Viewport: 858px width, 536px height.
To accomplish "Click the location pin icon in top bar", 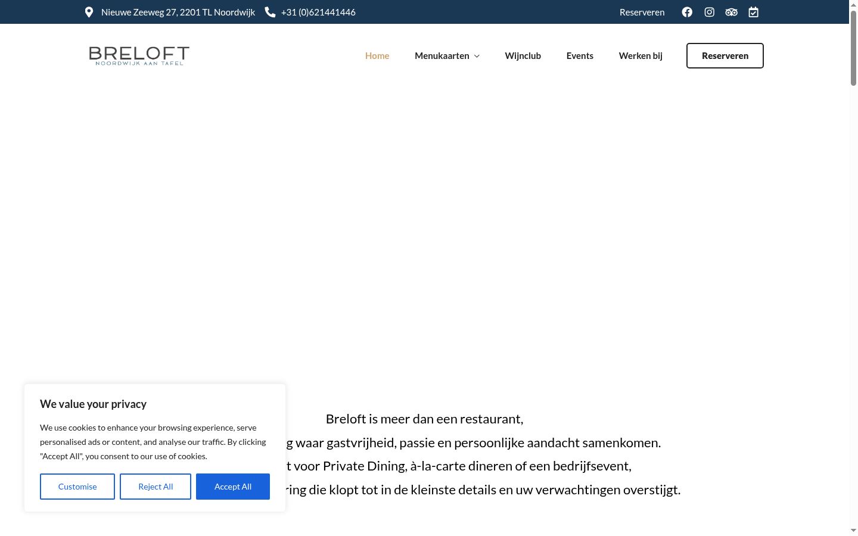I will pyautogui.click(x=89, y=12).
